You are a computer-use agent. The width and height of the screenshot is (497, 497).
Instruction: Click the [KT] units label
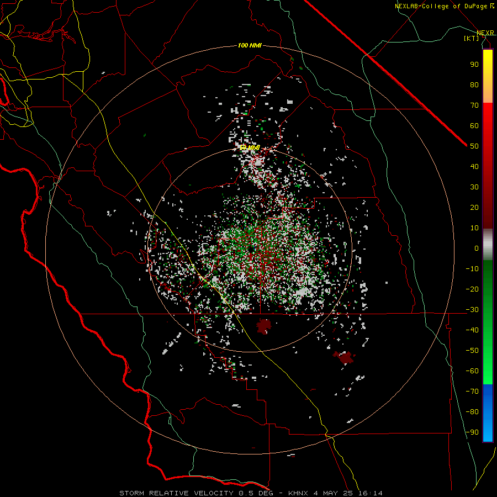pos(472,38)
